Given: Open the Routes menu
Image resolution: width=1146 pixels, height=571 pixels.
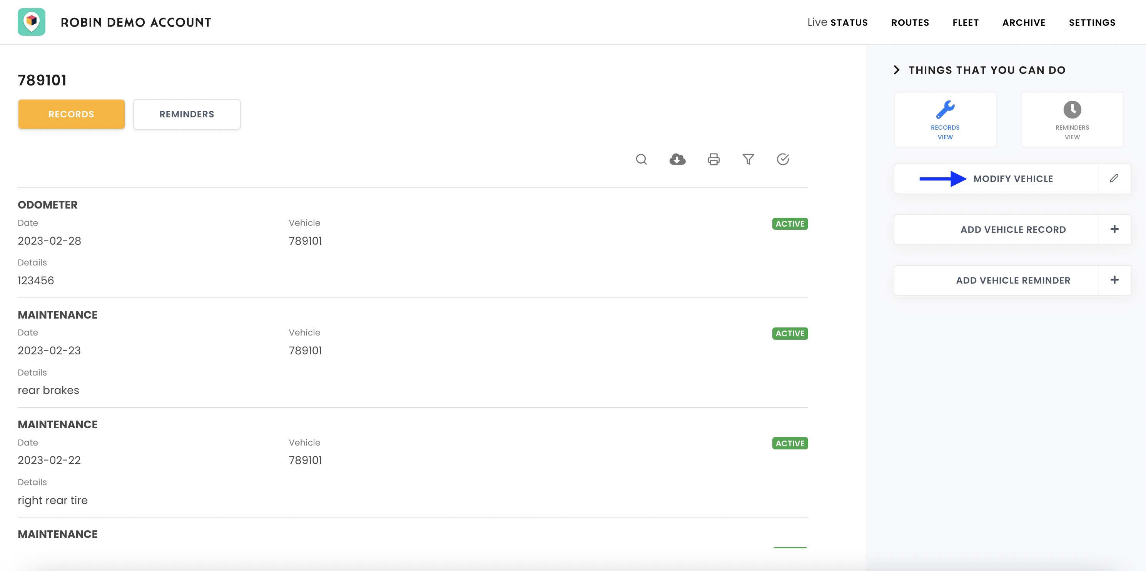Looking at the screenshot, I should (910, 23).
